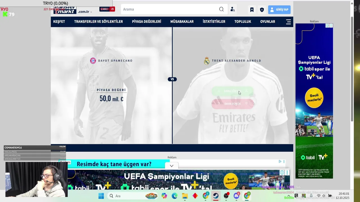
Task: Open the TOPLULUK menu
Action: click(243, 22)
